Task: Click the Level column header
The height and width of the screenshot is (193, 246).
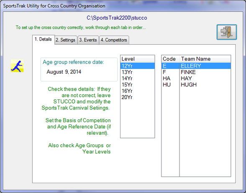Action: tap(137, 59)
